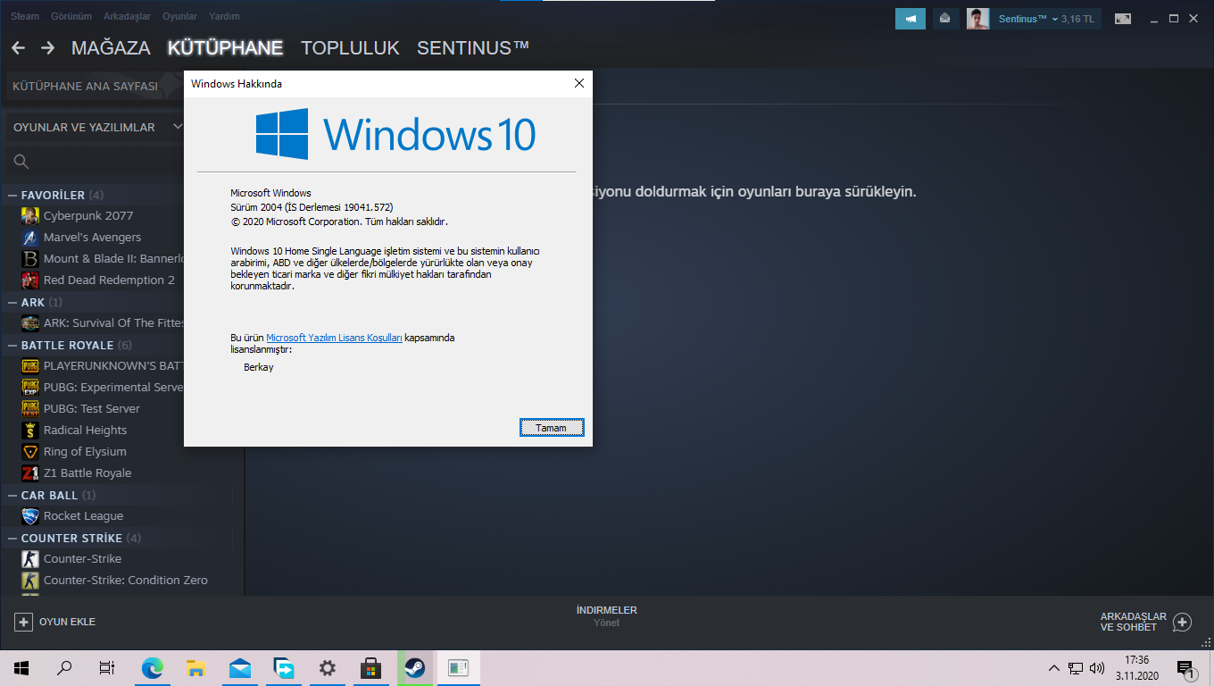Open the Görünüm menu
The width and height of the screenshot is (1214, 686).
pos(71,17)
